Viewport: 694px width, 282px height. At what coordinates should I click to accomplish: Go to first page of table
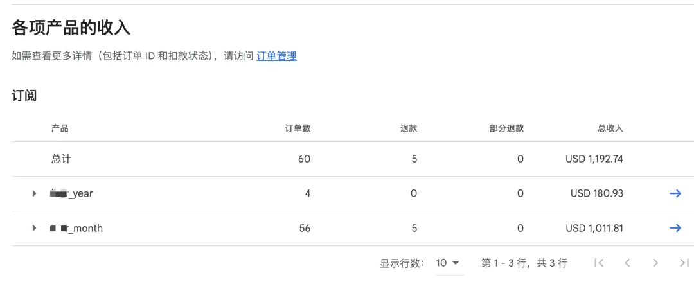point(599,263)
